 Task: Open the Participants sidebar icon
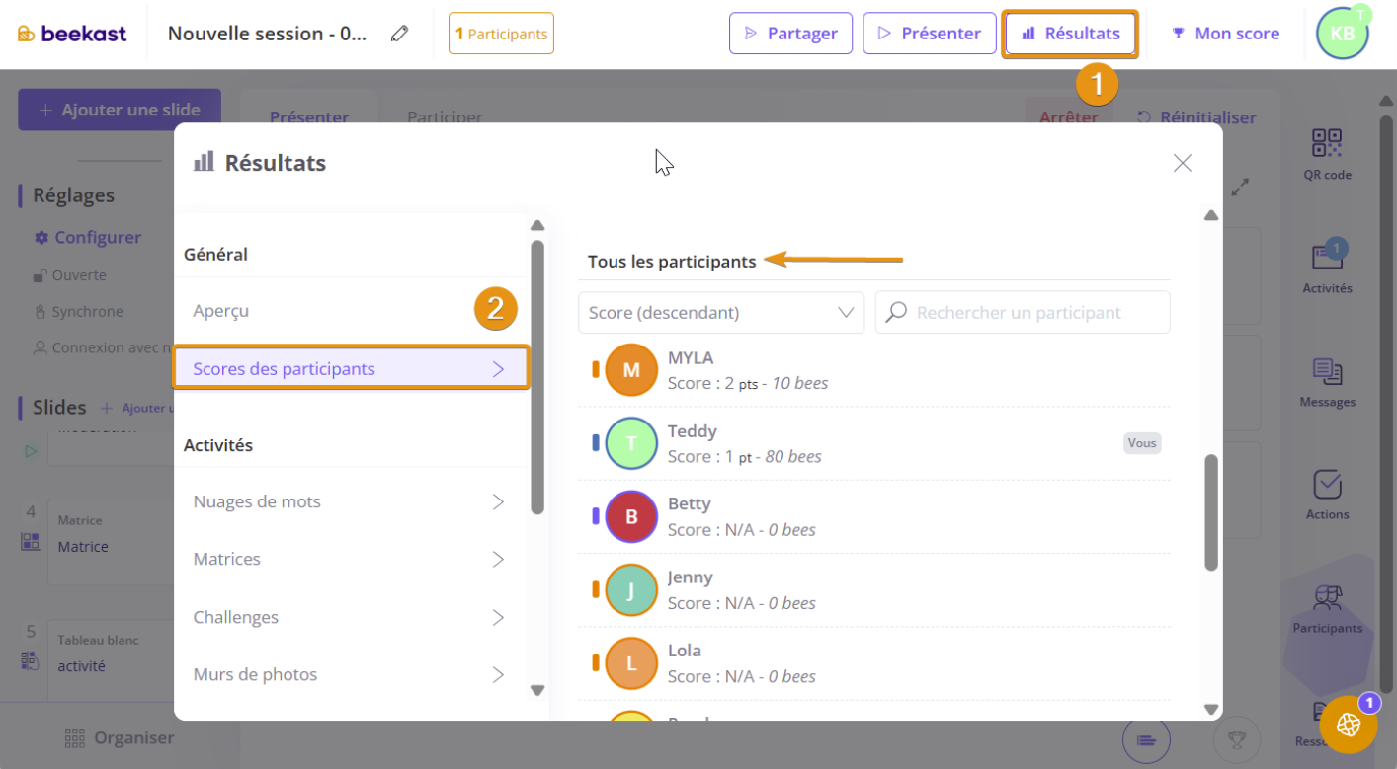point(1327,607)
